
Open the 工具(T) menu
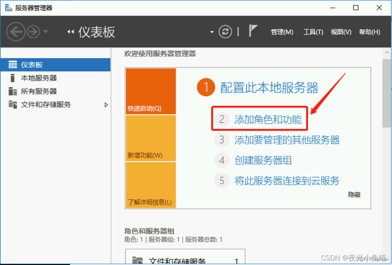[313, 32]
